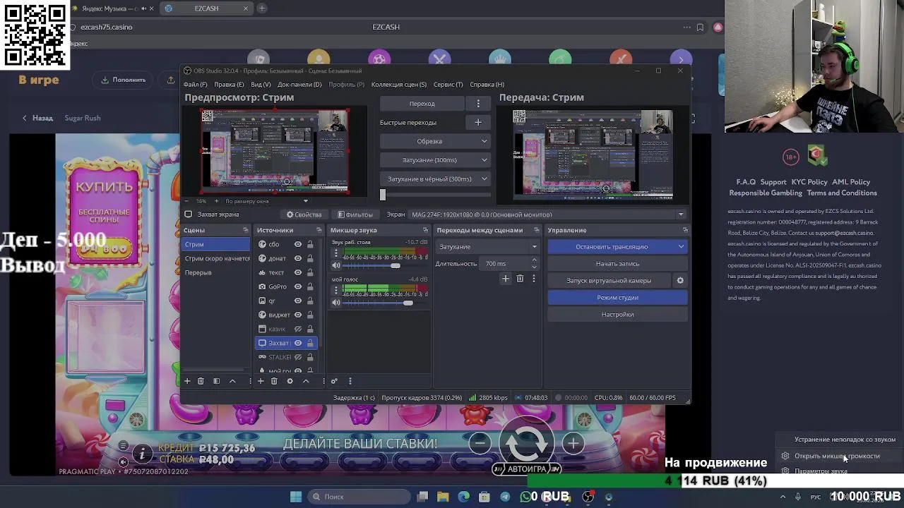The height and width of the screenshot is (508, 904).
Task: Delete scene transition via trash icon
Action: coord(520,279)
